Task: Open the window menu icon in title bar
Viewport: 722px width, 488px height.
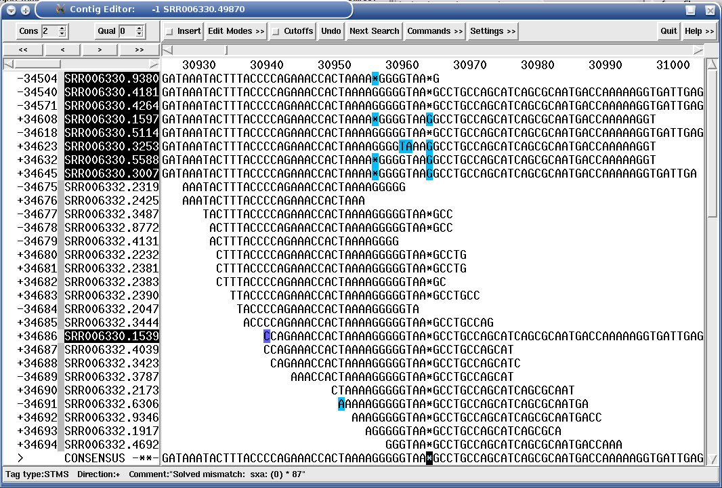Action: click(x=11, y=9)
